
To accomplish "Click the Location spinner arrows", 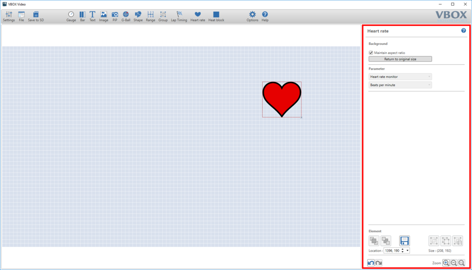I will [x=403, y=250].
